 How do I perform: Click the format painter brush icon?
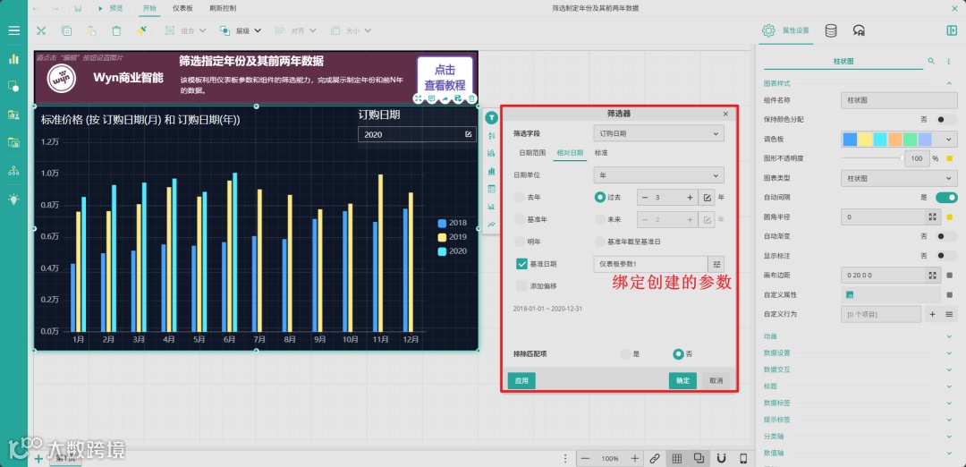coord(141,30)
